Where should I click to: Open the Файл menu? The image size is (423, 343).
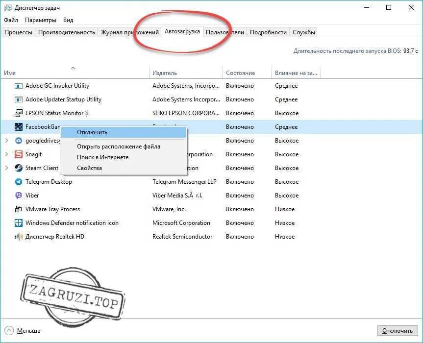11,20
